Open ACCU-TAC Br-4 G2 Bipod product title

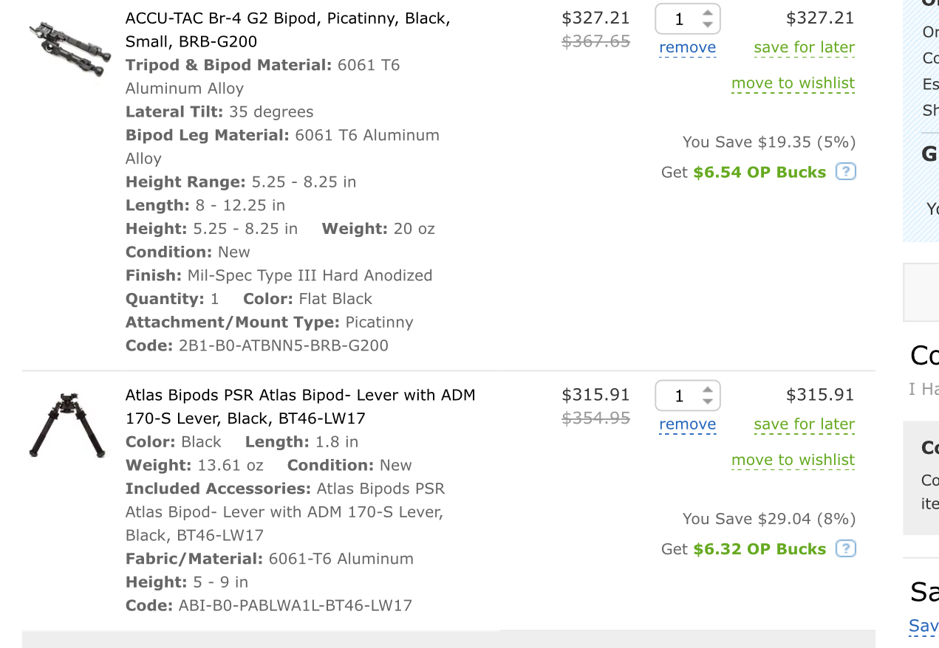(288, 30)
